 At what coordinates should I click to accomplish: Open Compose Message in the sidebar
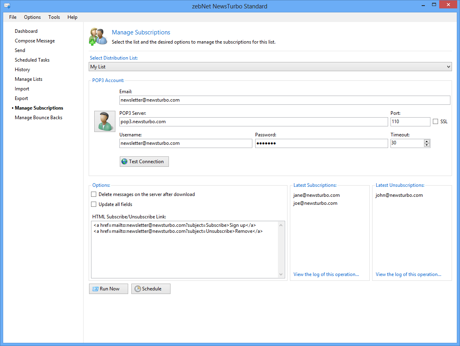point(35,41)
